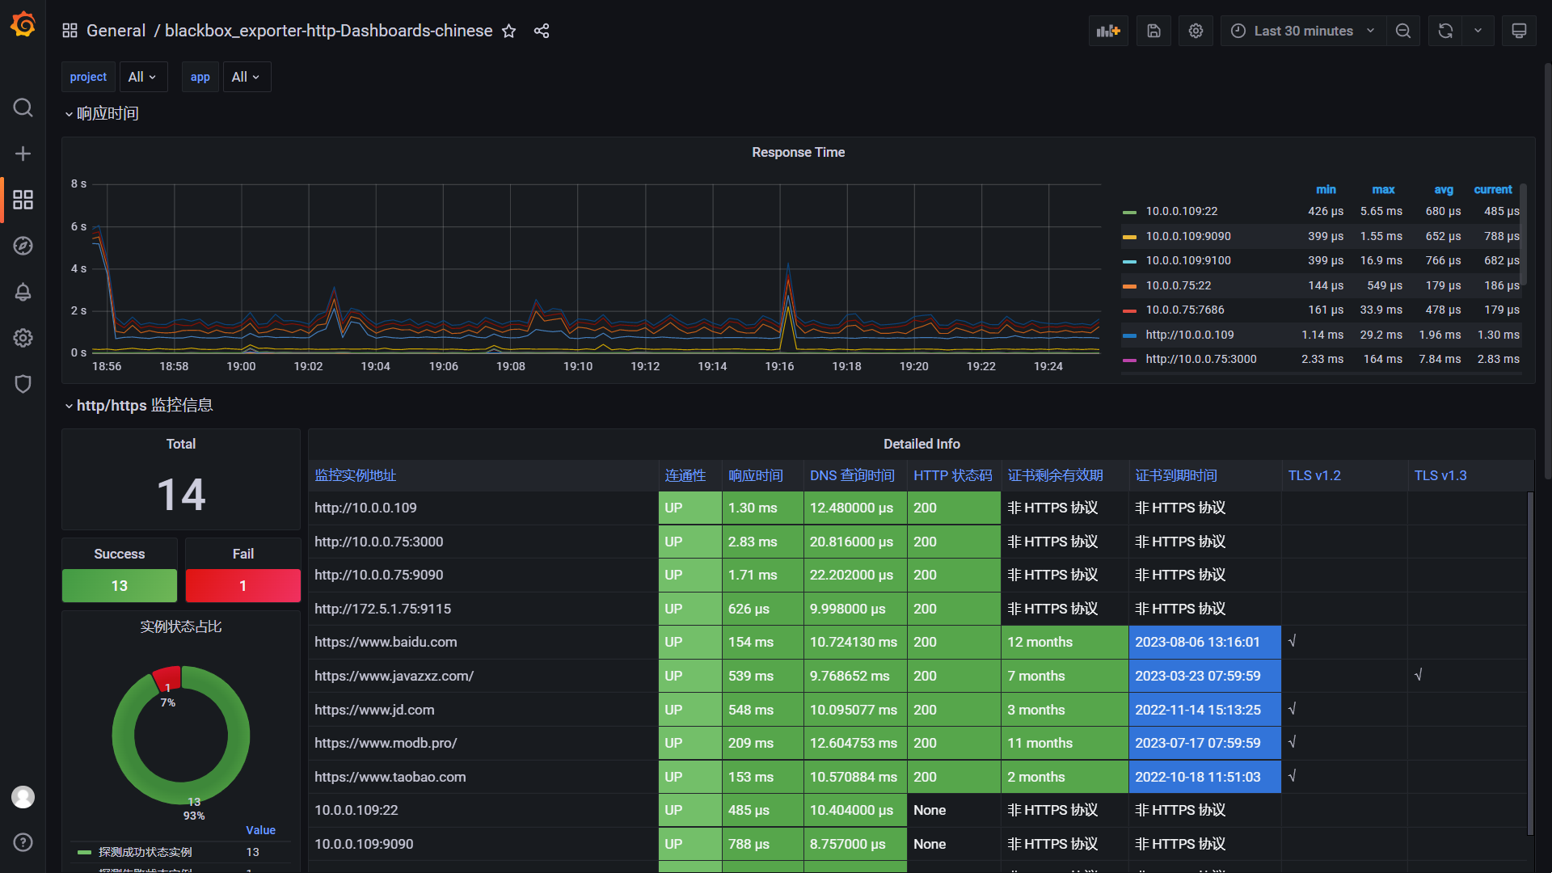1552x873 pixels.
Task: Click the Save dashboard icon
Action: (x=1153, y=31)
